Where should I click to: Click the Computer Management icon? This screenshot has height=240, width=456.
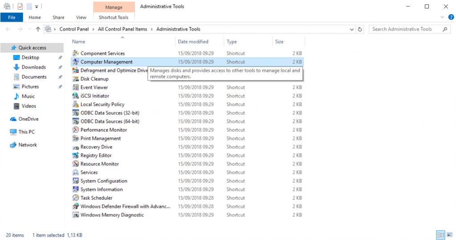click(76, 62)
